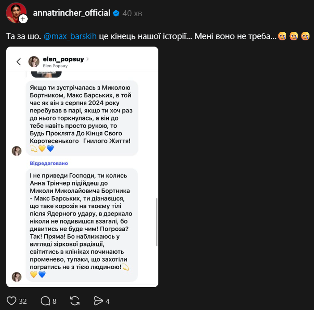Click the 40 хв post timestamp

pyautogui.click(x=132, y=13)
